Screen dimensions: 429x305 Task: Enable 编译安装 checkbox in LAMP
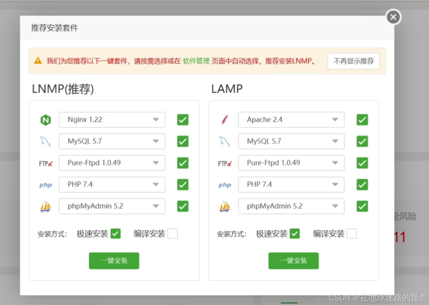pyautogui.click(x=352, y=233)
